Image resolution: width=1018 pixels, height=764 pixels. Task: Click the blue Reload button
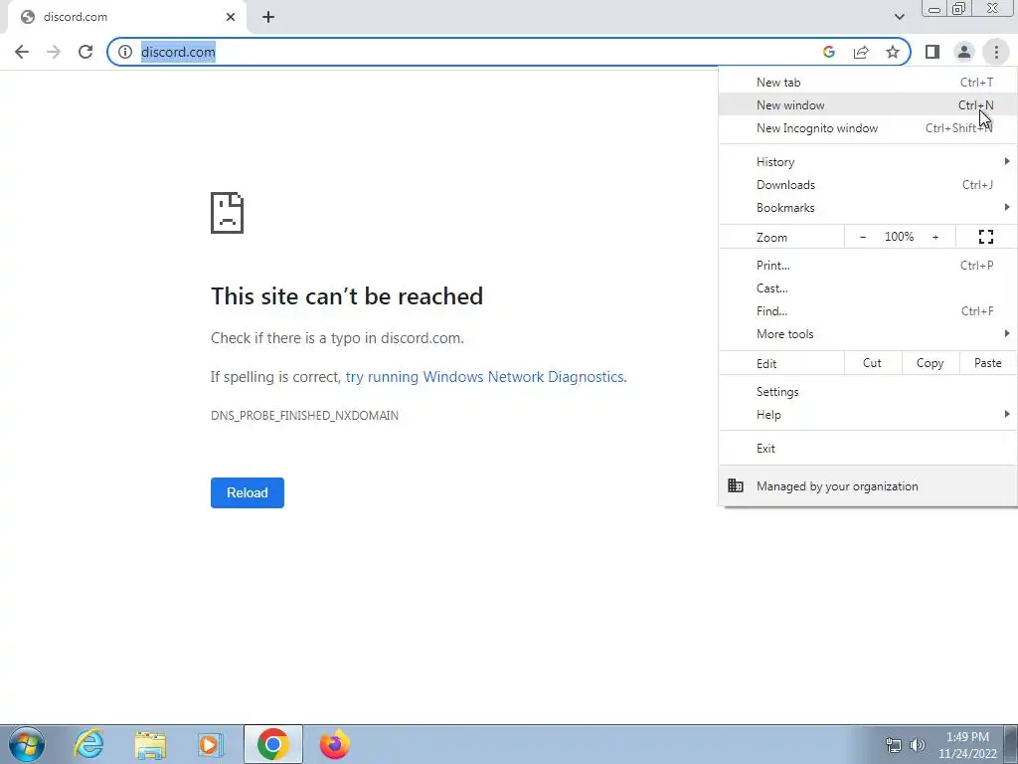pos(248,492)
